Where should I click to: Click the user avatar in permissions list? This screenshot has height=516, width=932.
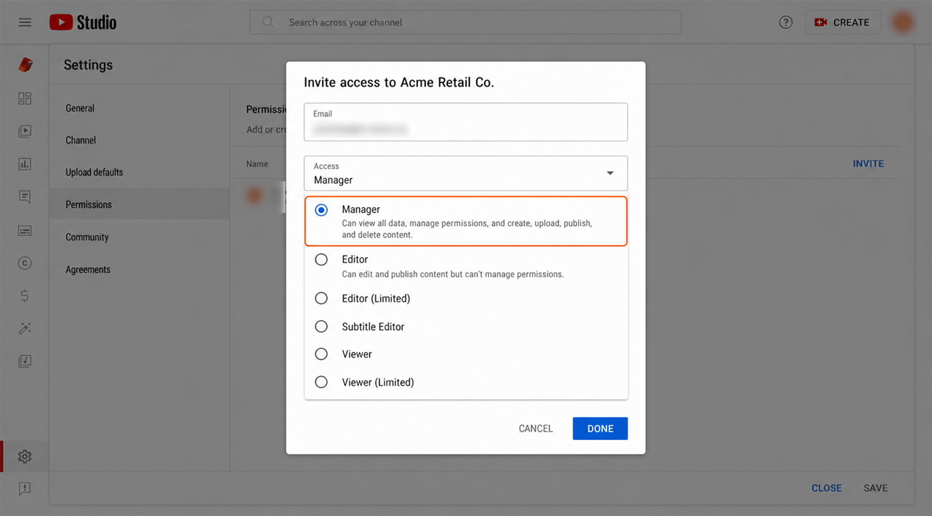pos(255,196)
